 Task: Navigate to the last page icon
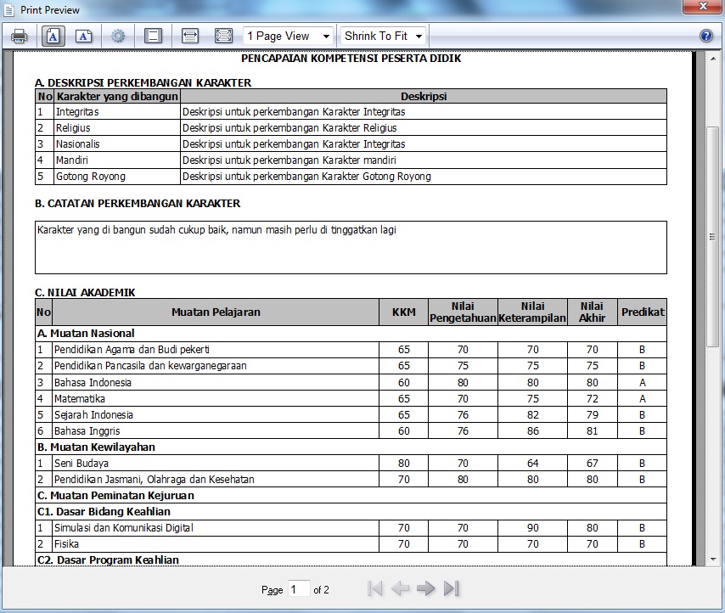click(x=451, y=588)
